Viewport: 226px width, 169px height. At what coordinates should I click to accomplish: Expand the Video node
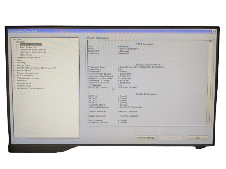click(13, 60)
